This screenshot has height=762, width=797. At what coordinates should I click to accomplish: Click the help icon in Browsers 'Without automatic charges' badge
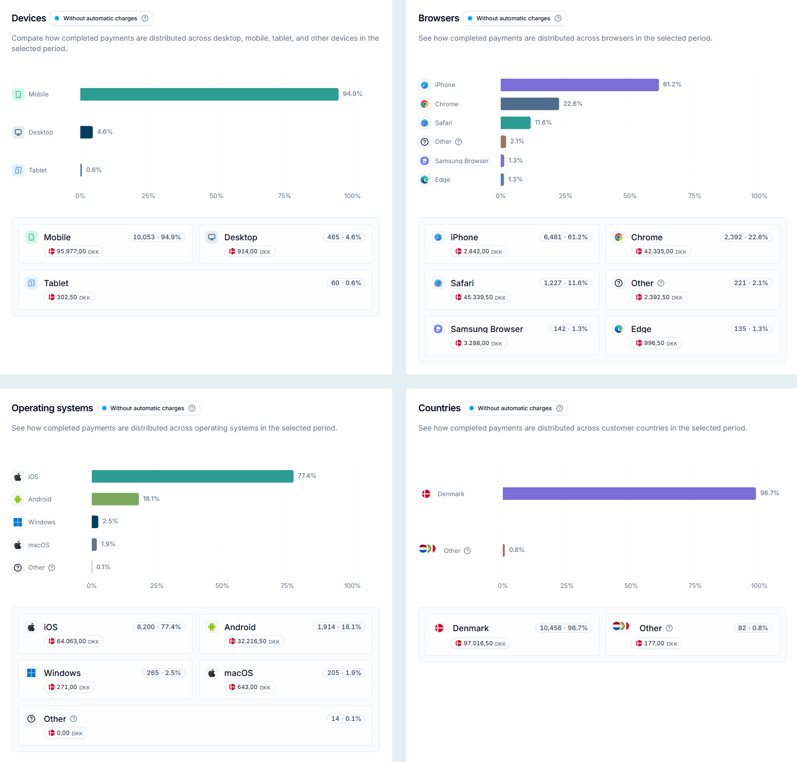pyautogui.click(x=558, y=18)
